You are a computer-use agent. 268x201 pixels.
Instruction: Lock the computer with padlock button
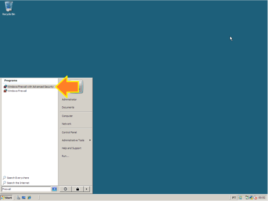click(x=77, y=189)
